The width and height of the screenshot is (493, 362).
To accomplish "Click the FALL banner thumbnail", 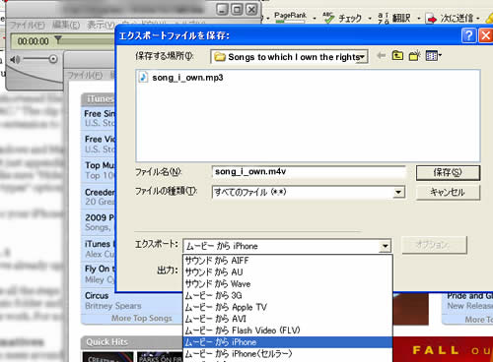I will click(444, 350).
